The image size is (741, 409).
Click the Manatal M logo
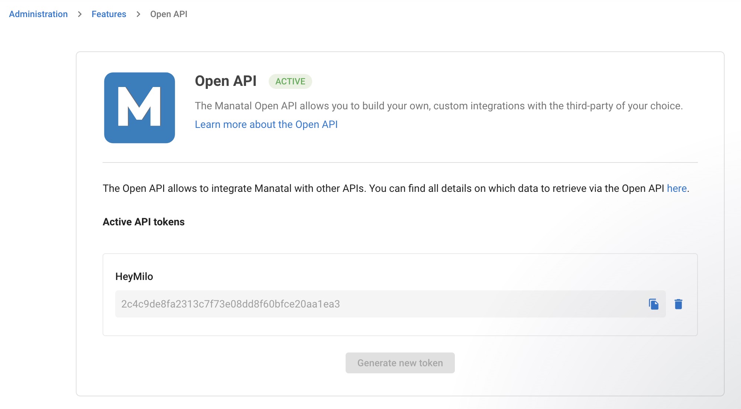pyautogui.click(x=139, y=108)
